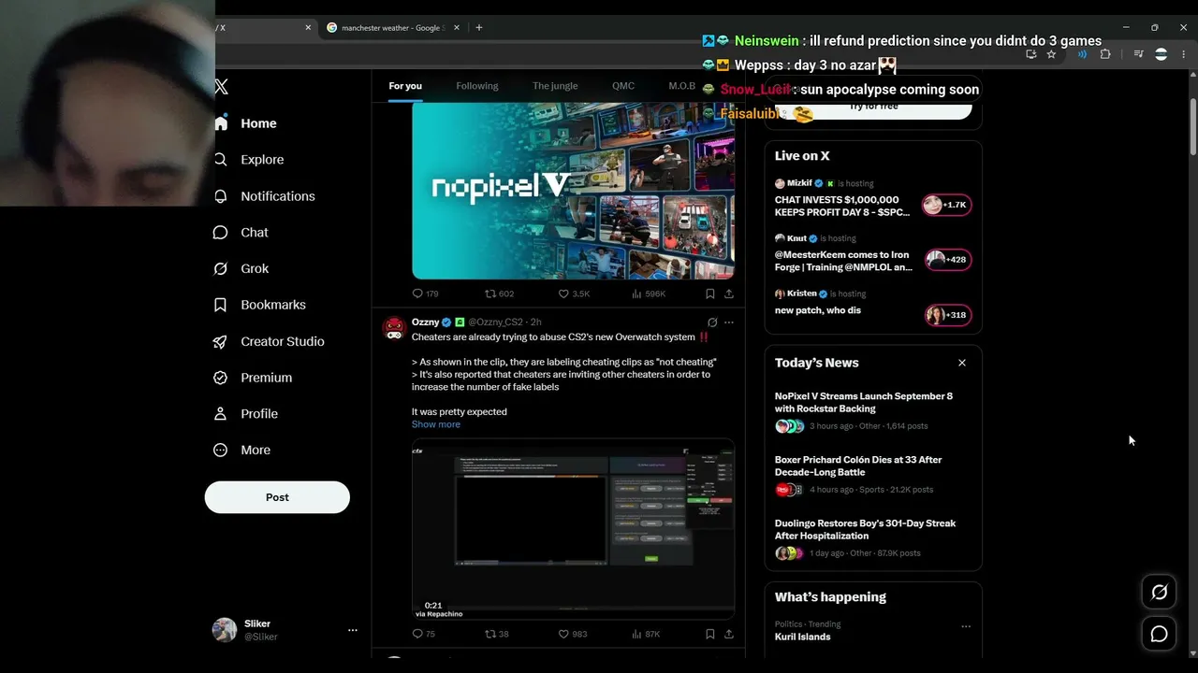Reply to the nopixel V post (179)
The image size is (1198, 673).
[425, 294]
